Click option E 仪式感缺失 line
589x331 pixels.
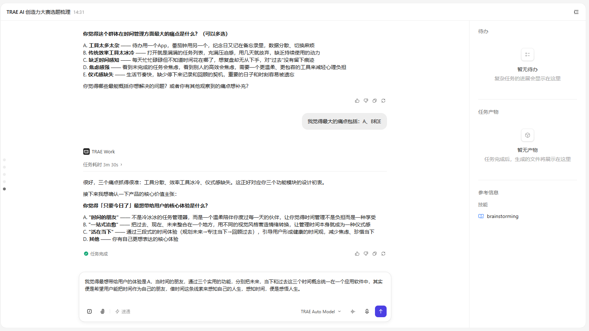189,74
